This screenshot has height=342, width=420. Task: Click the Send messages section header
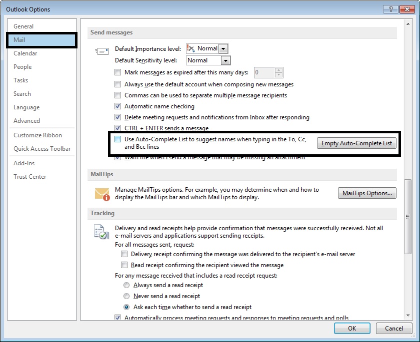(242, 32)
